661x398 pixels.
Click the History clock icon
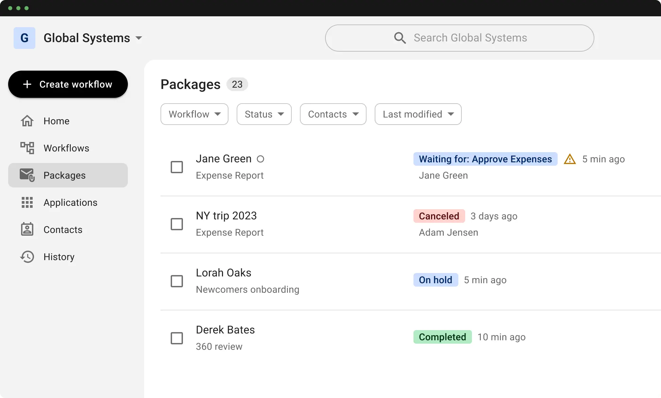[x=27, y=257]
